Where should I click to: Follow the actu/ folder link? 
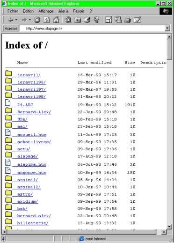(x=24, y=149)
